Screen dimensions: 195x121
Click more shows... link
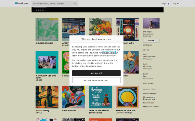coord(149,83)
